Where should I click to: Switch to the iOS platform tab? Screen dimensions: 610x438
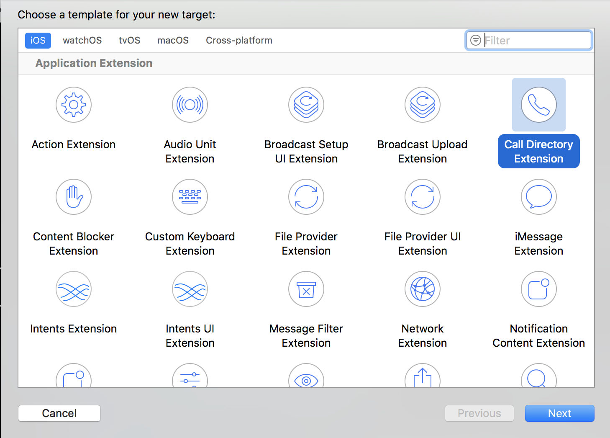[38, 41]
